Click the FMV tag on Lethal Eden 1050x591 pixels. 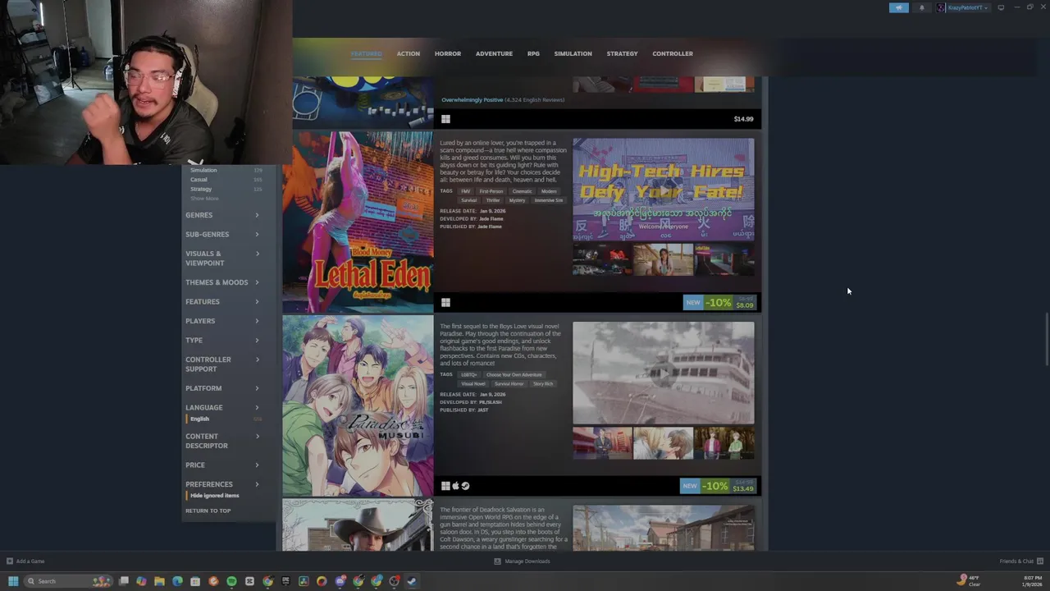pyautogui.click(x=466, y=191)
